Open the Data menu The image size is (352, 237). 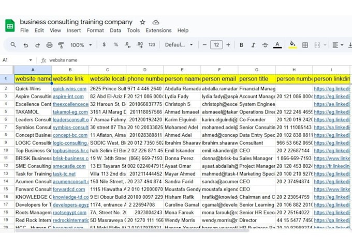(x=115, y=30)
